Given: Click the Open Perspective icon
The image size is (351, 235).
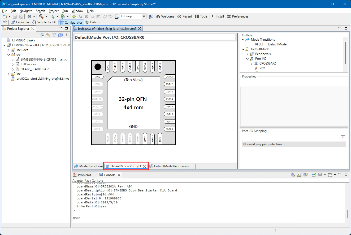Looking at the screenshot, I should [5, 22].
